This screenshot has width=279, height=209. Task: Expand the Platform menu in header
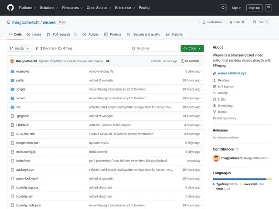pos(27,8)
